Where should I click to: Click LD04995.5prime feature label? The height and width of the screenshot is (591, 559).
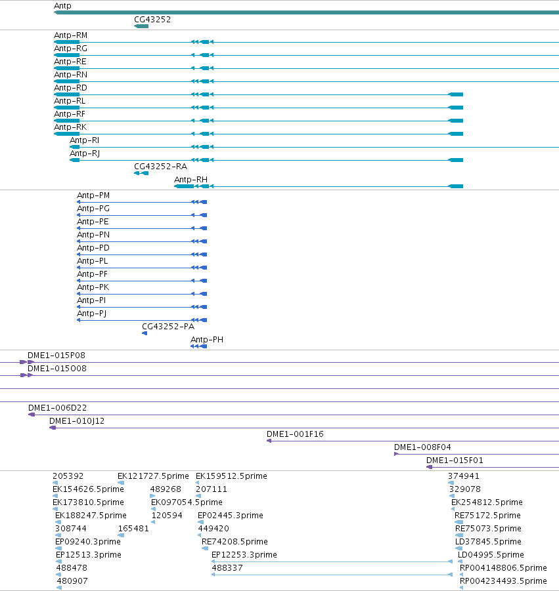(491, 555)
